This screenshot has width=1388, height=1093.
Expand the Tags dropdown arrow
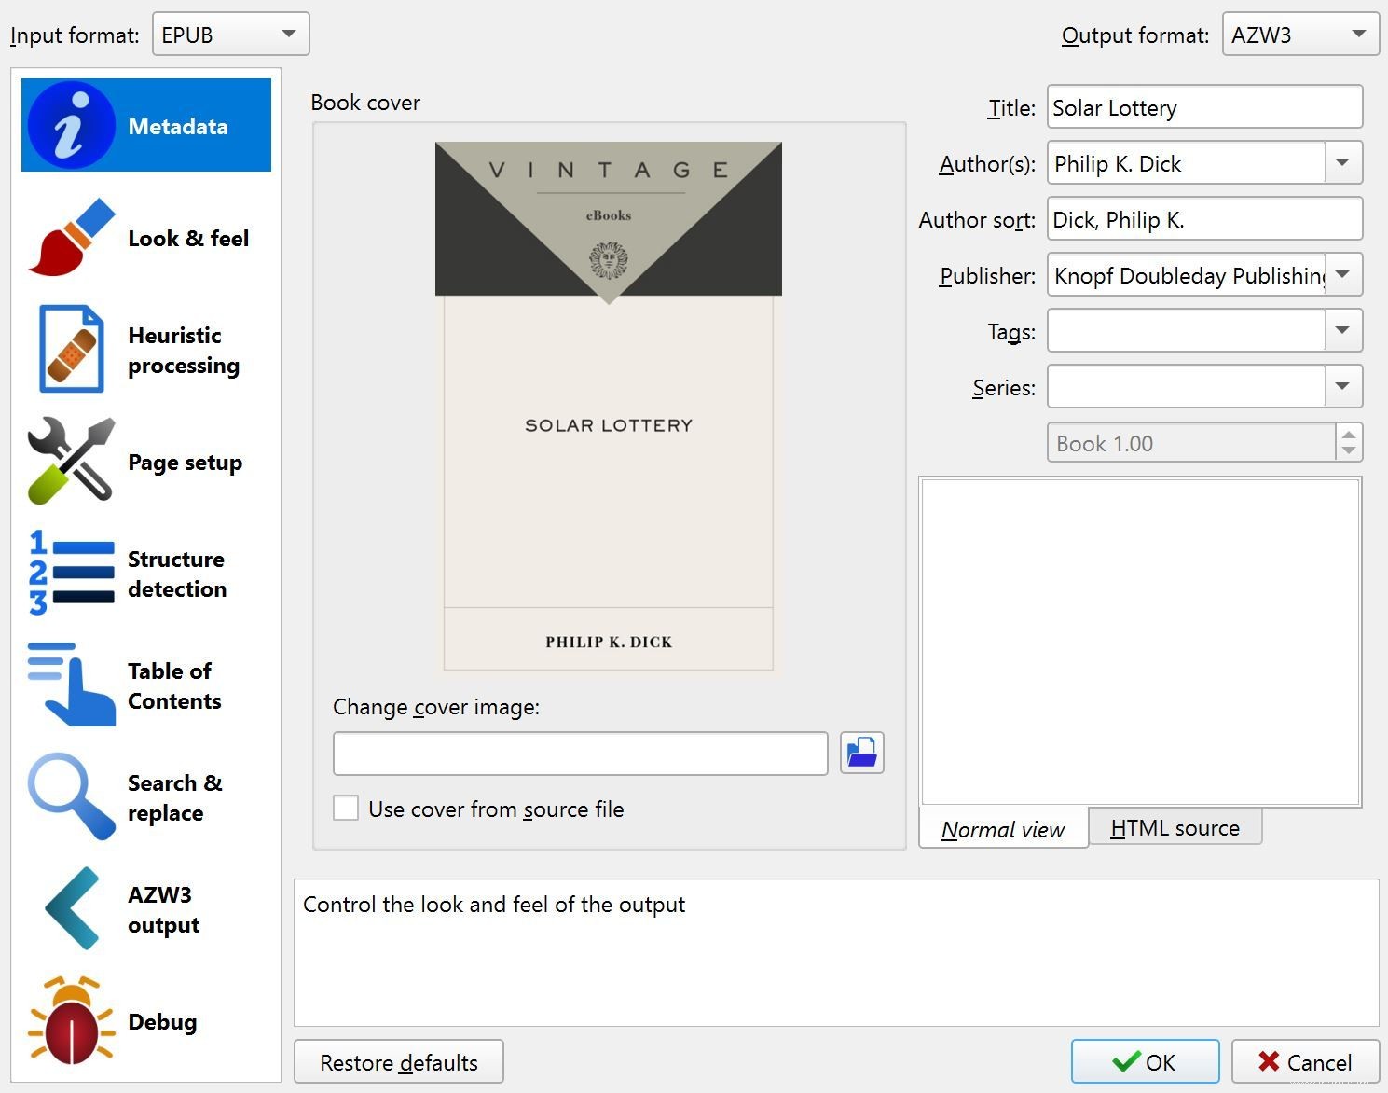[1343, 330]
